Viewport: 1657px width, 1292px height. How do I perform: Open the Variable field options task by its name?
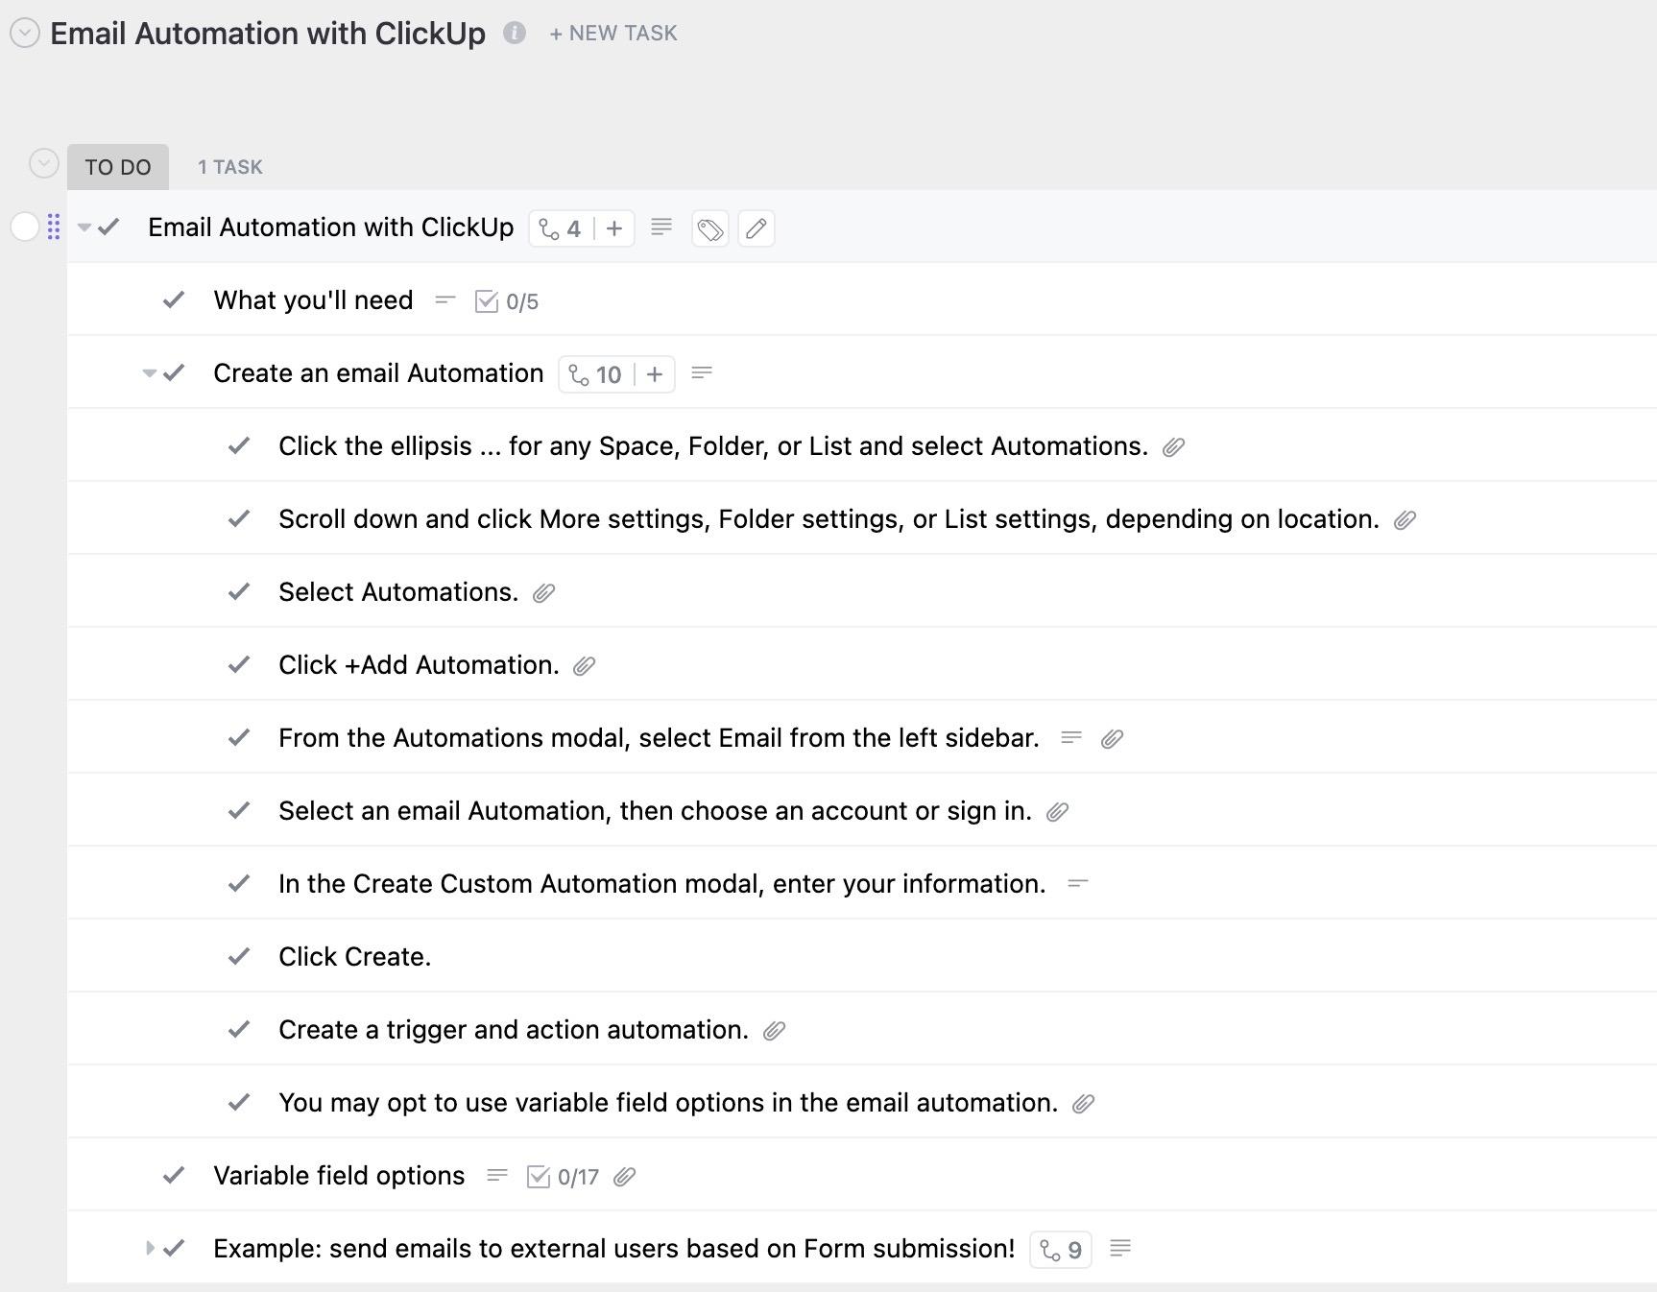(x=340, y=1175)
